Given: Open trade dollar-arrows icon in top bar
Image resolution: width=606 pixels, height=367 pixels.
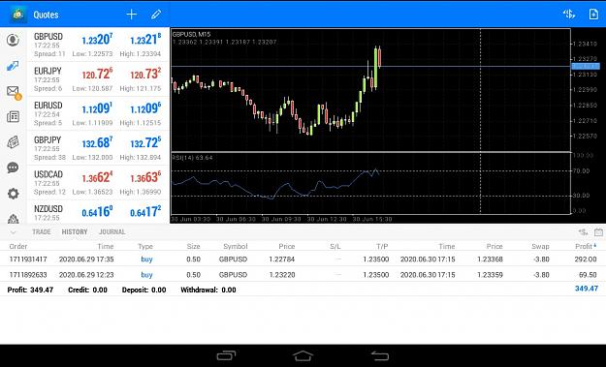Looking at the screenshot, I should point(569,15).
